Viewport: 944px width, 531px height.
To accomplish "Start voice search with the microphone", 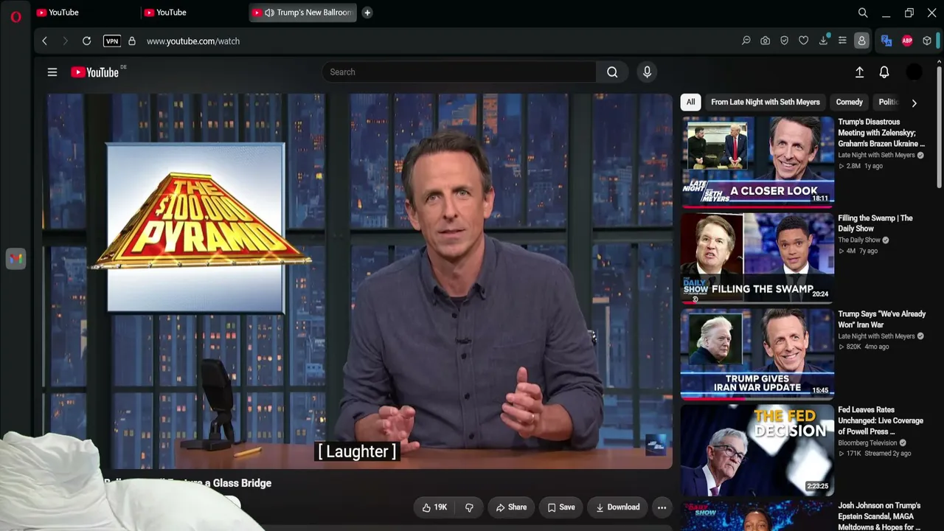I will click(x=647, y=72).
